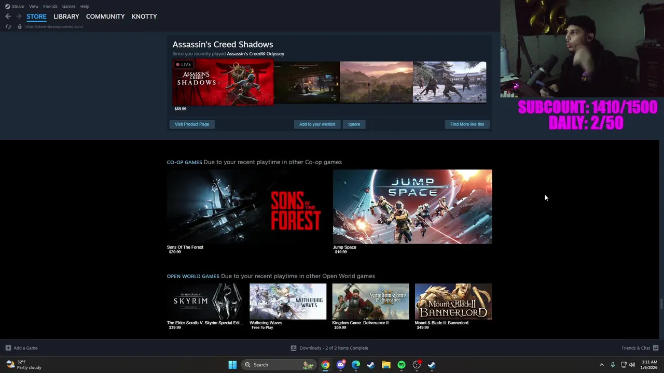This screenshot has height=373, width=664.
Task: Switch to the STORE tab
Action: 36,17
